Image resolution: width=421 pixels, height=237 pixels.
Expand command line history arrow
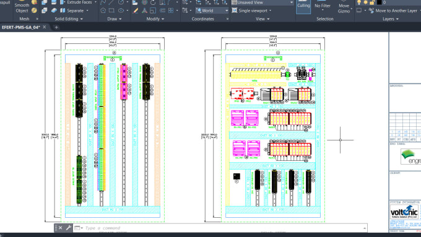point(364,228)
